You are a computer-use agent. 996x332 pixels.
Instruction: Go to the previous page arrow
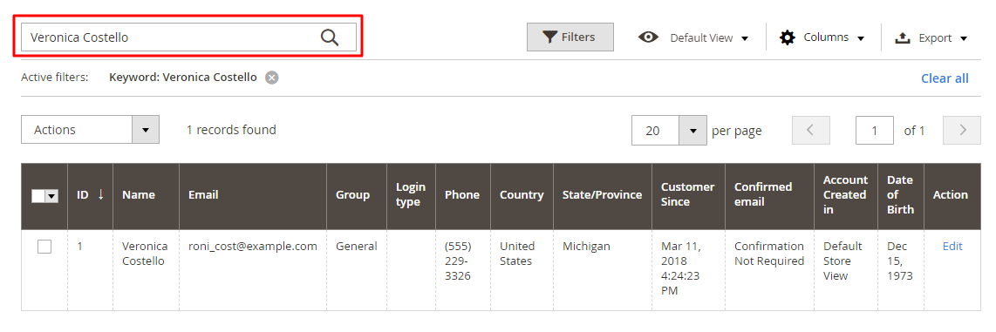(x=810, y=130)
